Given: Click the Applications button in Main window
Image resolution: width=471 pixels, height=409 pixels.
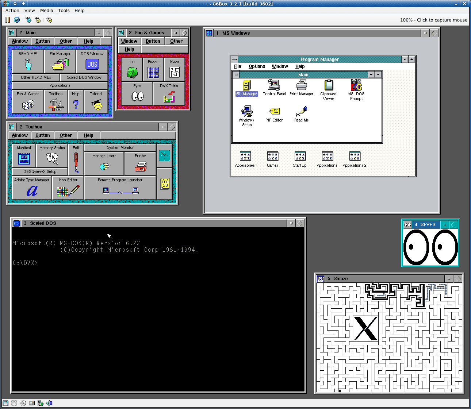Looking at the screenshot, I should click(60, 85).
